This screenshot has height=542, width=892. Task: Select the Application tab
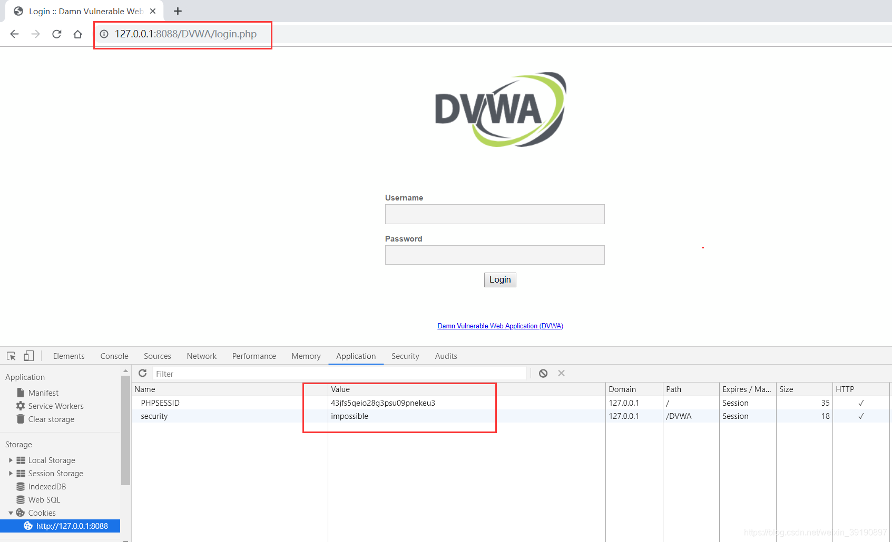pos(356,356)
